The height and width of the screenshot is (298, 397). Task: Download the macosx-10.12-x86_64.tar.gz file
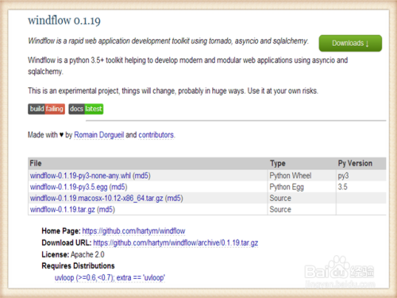tap(96, 198)
